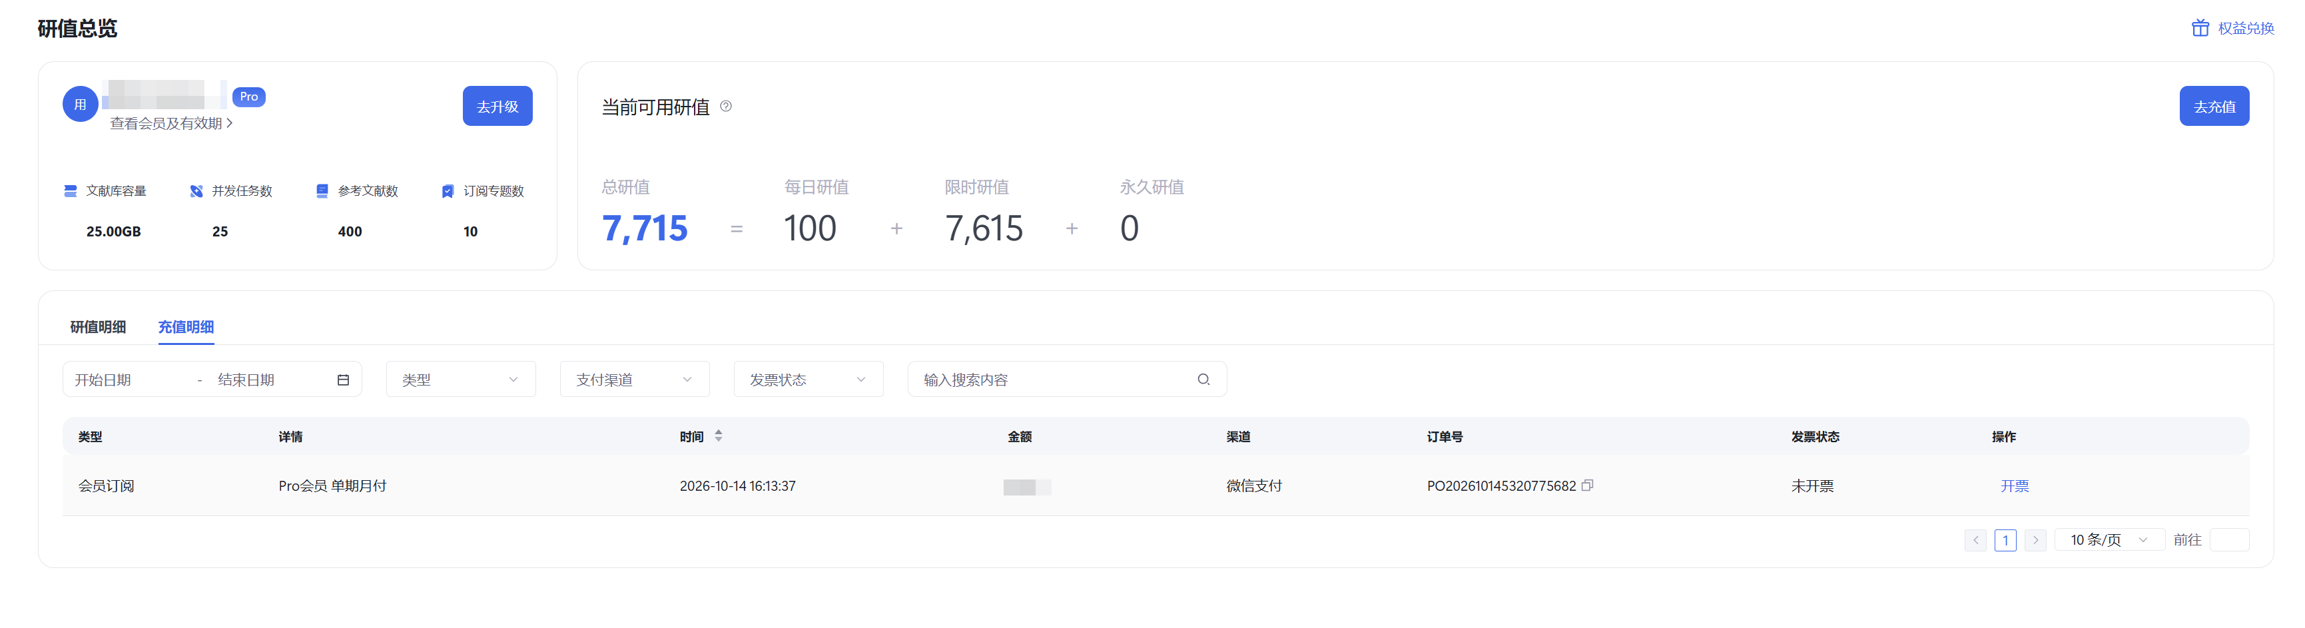Click the 文献库容量 storage icon
Screen dimensions: 2305x628
pyautogui.click(x=71, y=190)
